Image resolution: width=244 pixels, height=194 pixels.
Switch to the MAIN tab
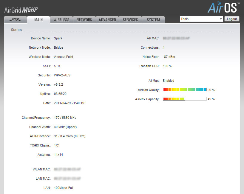coord(38,20)
